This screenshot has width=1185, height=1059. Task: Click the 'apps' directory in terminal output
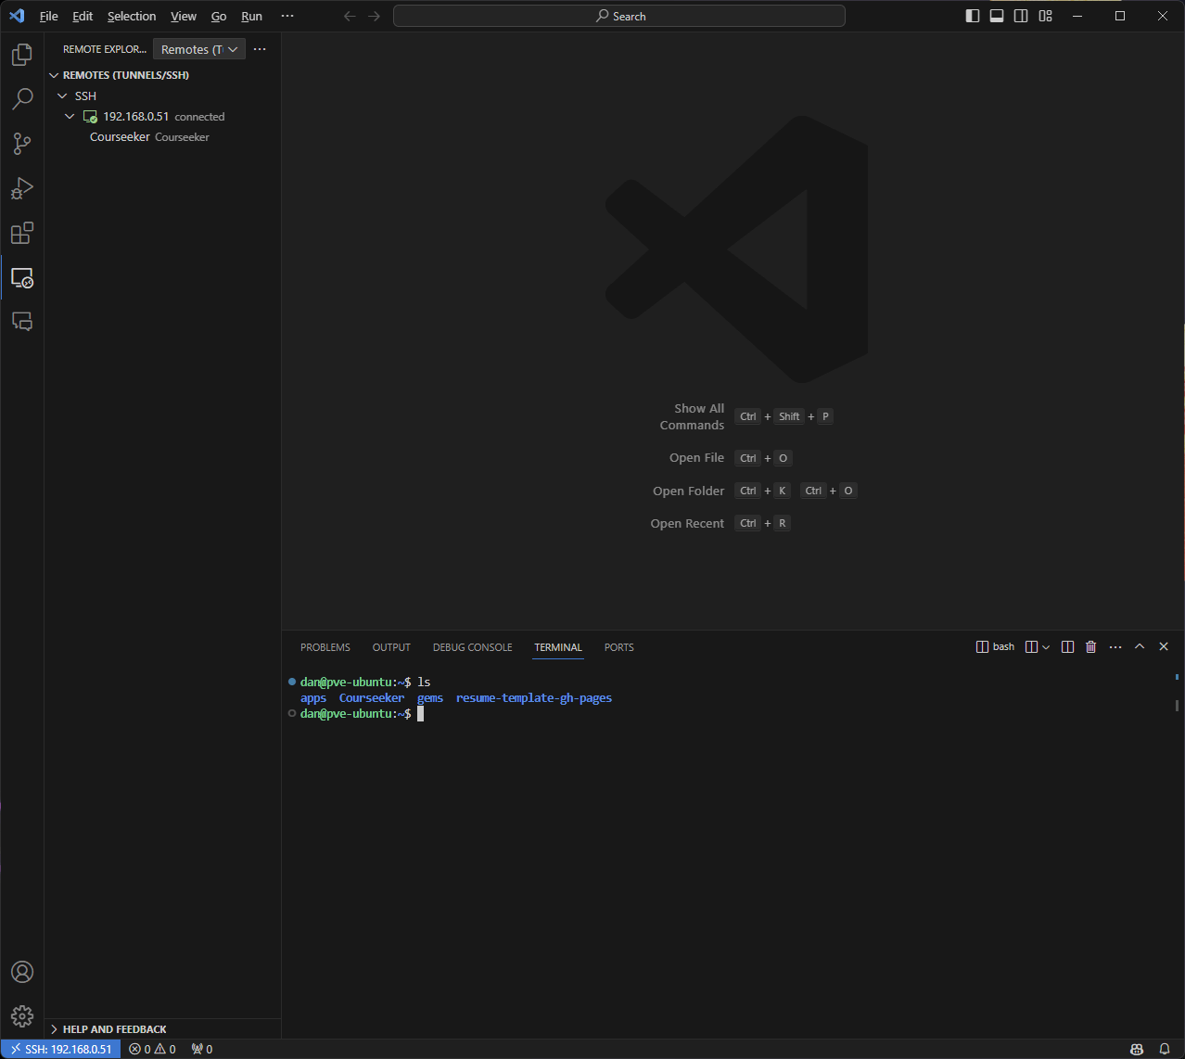313,697
